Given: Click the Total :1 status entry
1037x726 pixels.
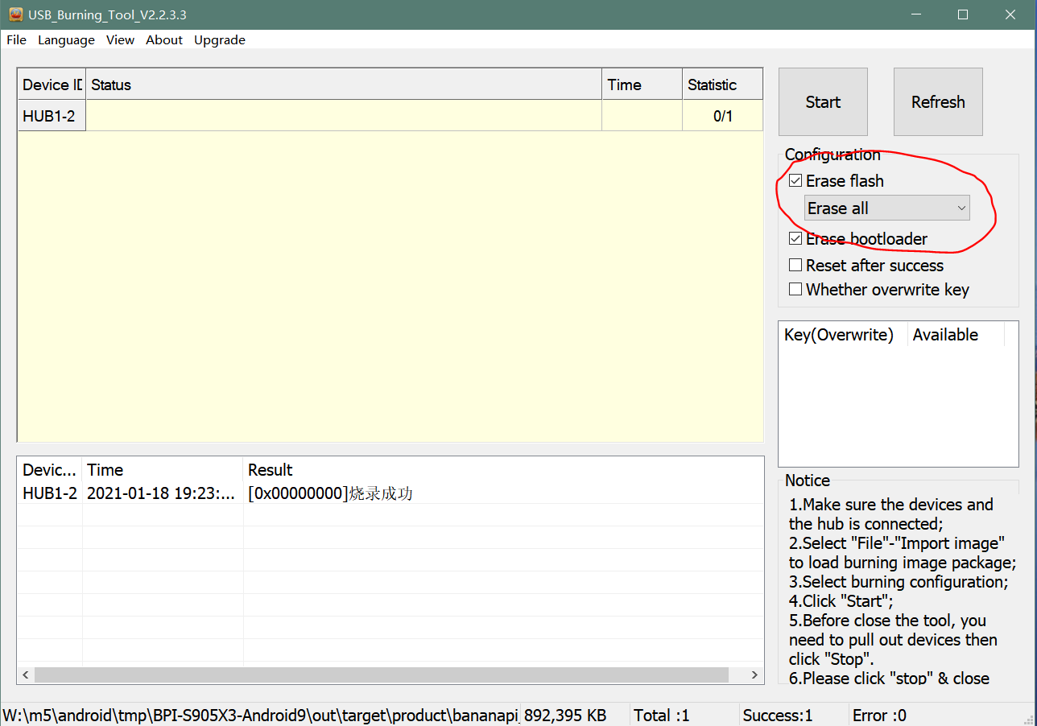Looking at the screenshot, I should (662, 716).
